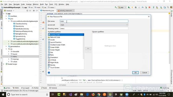
Task: Open the Source set dropdown
Action: [x=94, y=25]
